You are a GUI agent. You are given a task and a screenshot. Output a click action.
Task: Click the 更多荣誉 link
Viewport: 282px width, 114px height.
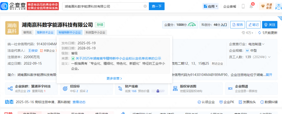click(114, 78)
